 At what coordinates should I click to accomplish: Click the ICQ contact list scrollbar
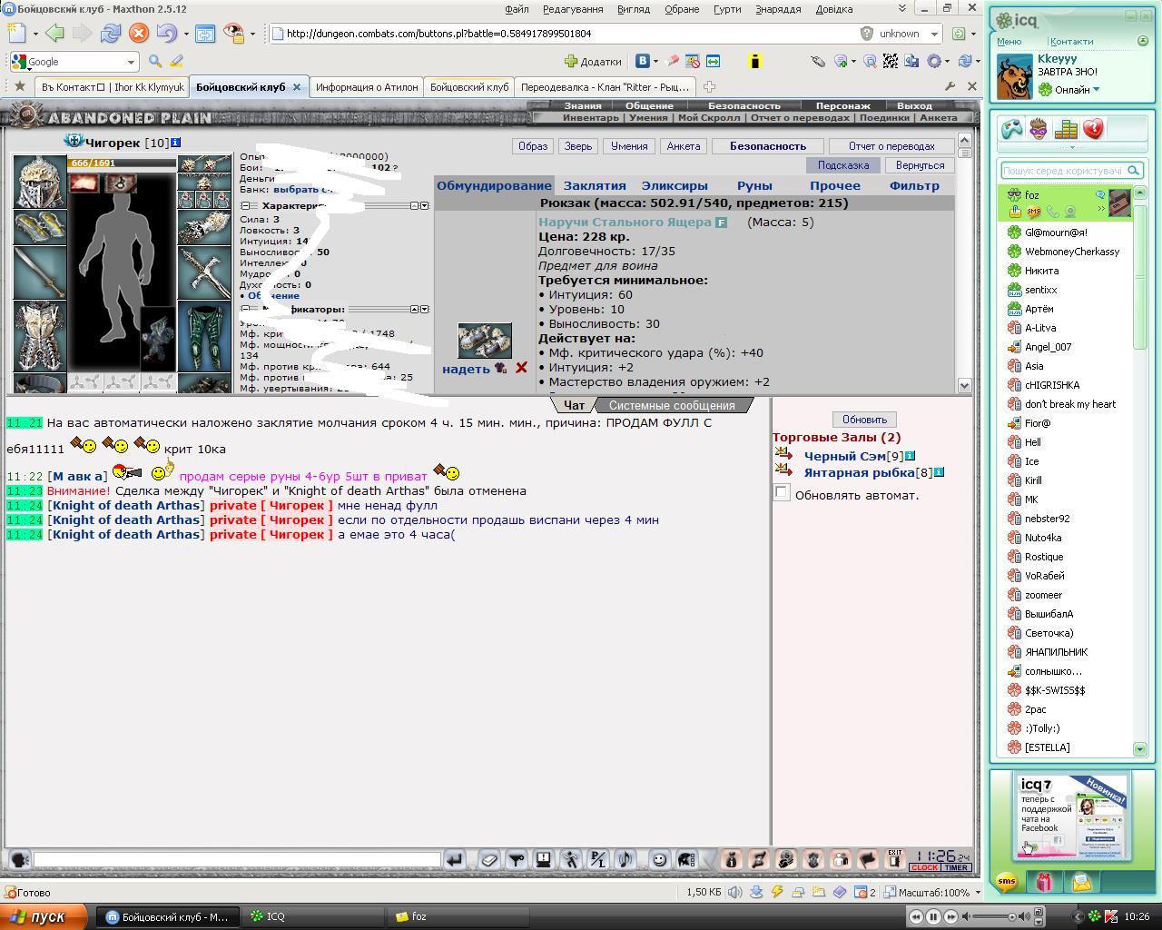tap(1140, 276)
